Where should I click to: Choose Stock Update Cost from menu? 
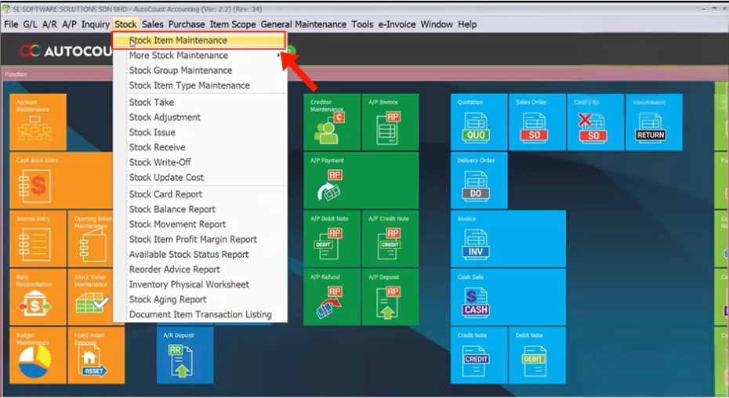pos(200,177)
